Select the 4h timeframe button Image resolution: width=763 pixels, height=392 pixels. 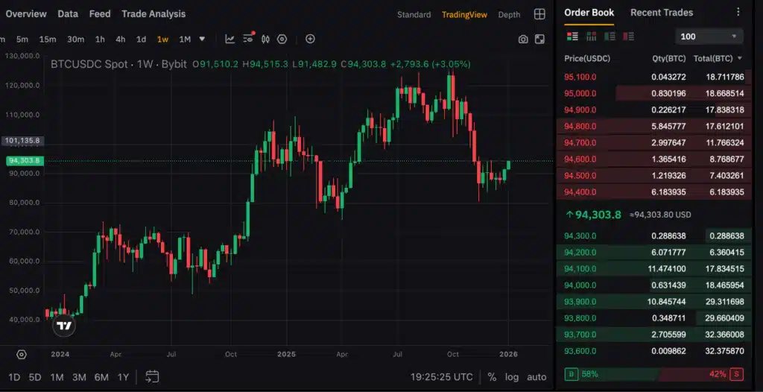tap(121, 39)
